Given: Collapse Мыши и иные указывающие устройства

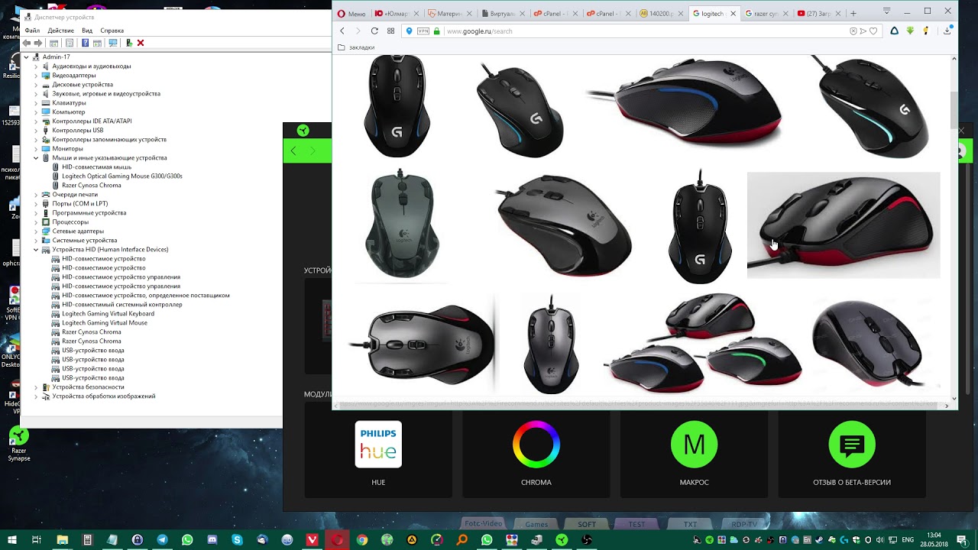Looking at the screenshot, I should (35, 158).
